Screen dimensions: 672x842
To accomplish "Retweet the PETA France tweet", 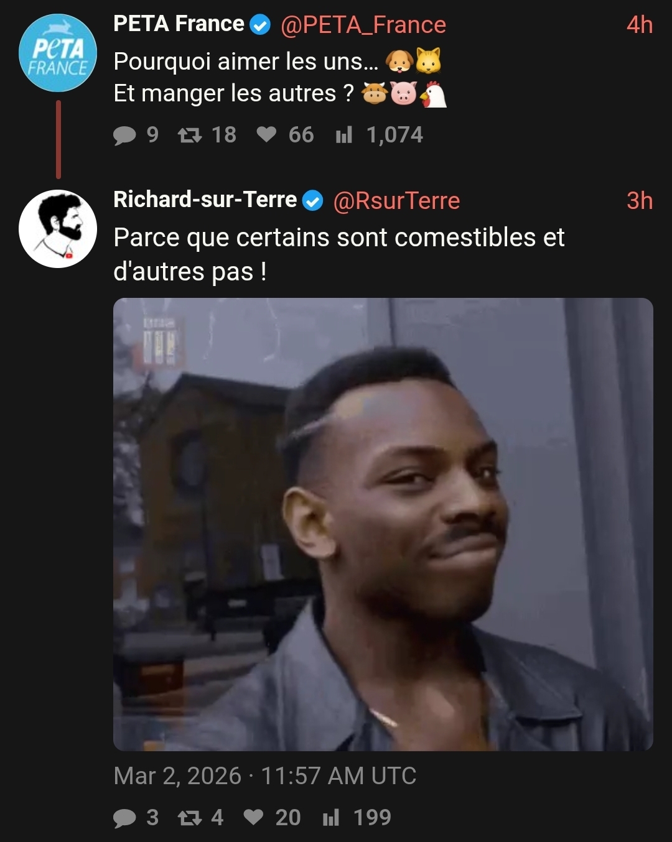I will pos(190,135).
